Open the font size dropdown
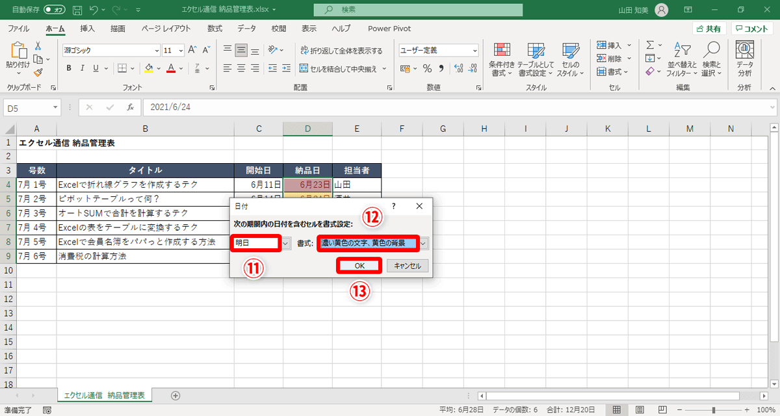780x416 pixels. coord(181,50)
